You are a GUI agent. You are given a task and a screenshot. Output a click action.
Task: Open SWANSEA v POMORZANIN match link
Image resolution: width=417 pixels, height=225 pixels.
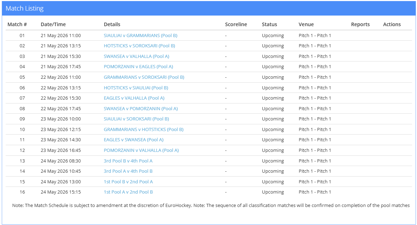tap(141, 108)
